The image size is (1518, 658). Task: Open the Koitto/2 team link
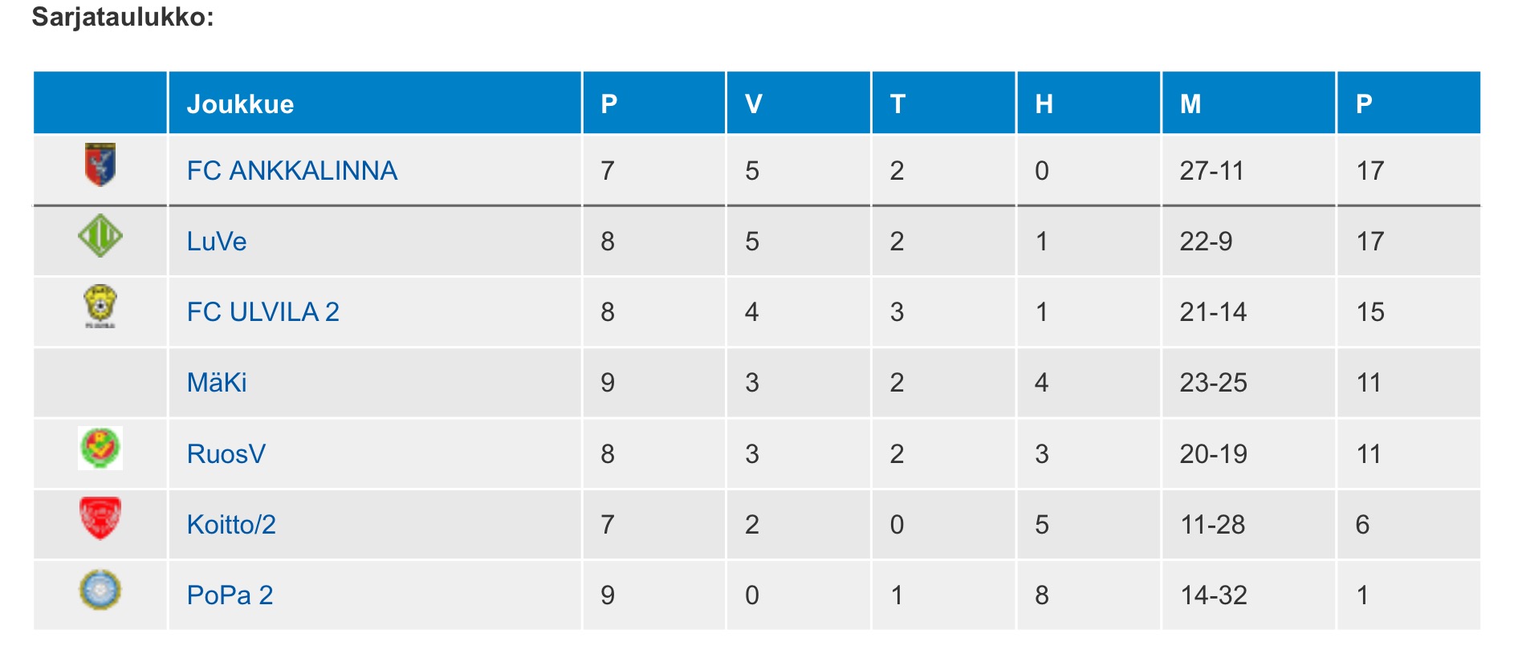[231, 525]
